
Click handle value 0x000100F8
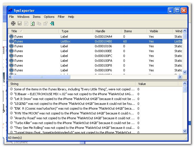pyautogui.click(x=103, y=65)
